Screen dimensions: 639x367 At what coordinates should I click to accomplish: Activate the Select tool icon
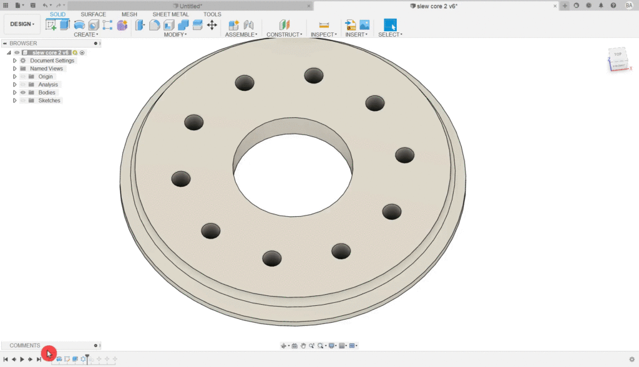click(x=390, y=25)
